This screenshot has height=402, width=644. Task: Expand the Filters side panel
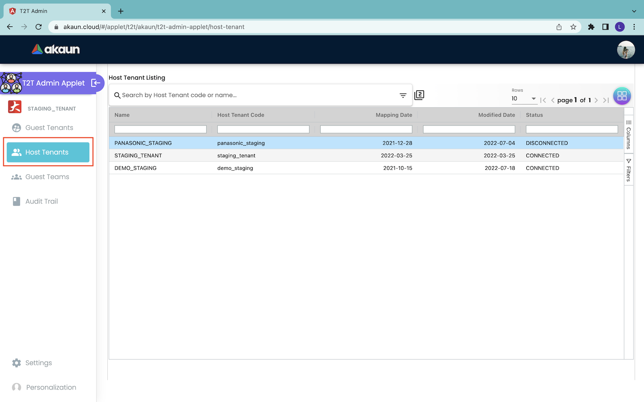628,170
